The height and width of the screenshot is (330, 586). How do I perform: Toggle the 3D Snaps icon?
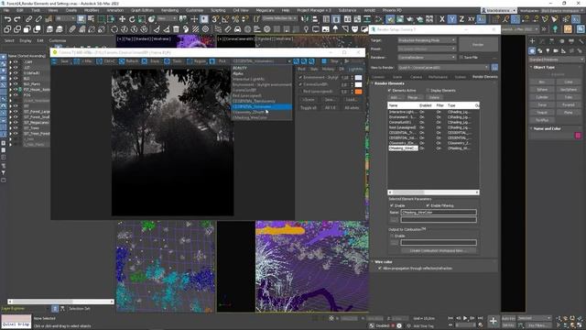coord(216,18)
